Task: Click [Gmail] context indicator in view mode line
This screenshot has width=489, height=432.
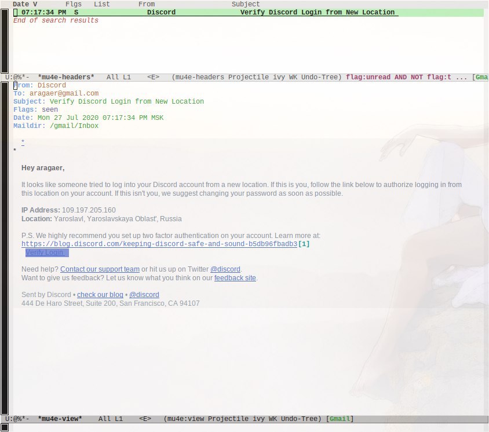Action: click(x=340, y=419)
